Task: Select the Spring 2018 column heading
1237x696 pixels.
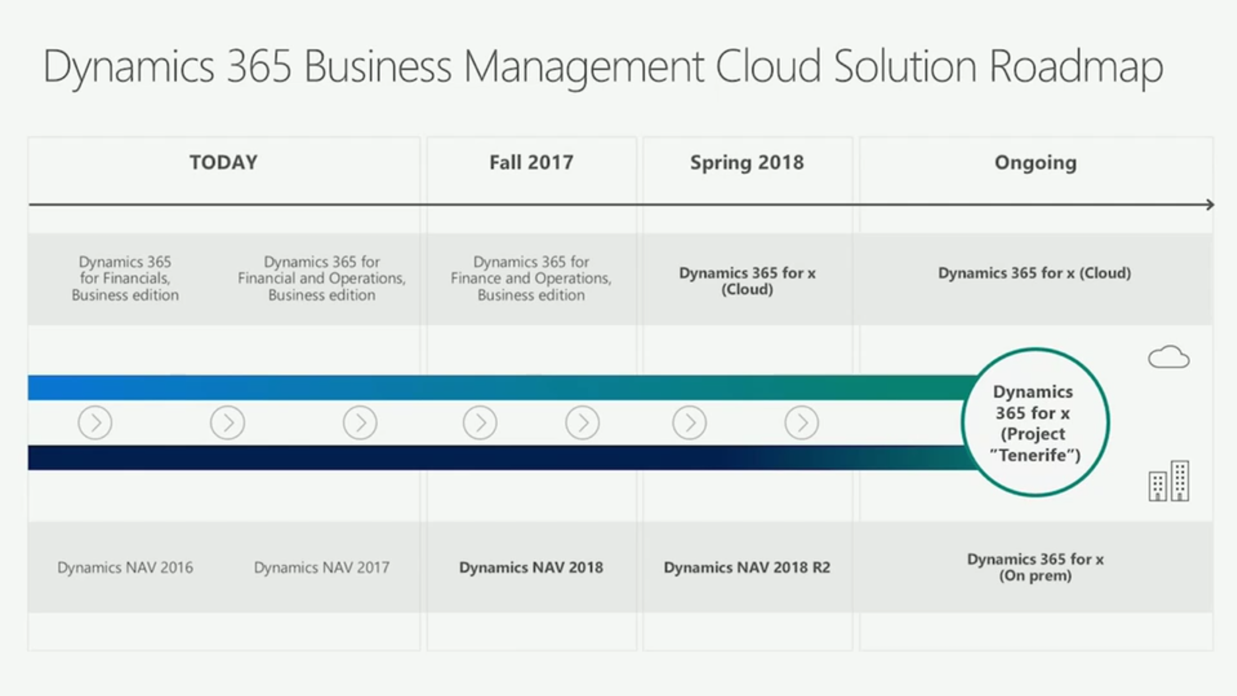Action: [747, 163]
